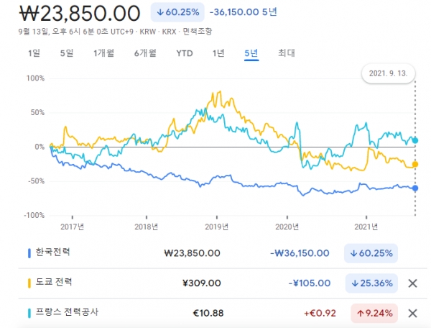Click the 프랑스 전력공사 teal color marker
The image size is (431, 328).
pyautogui.click(x=29, y=313)
